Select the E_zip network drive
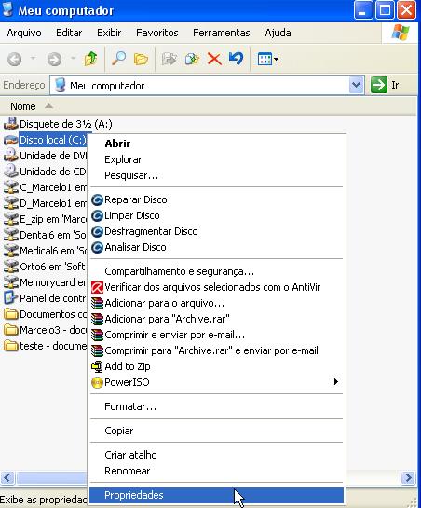The width and height of the screenshot is (421, 508). point(46,219)
